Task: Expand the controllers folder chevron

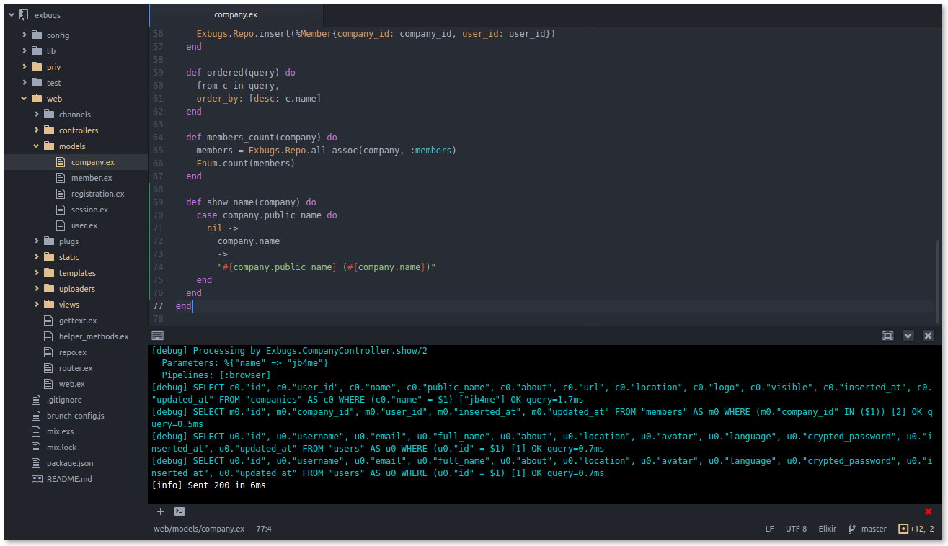Action: tap(36, 130)
